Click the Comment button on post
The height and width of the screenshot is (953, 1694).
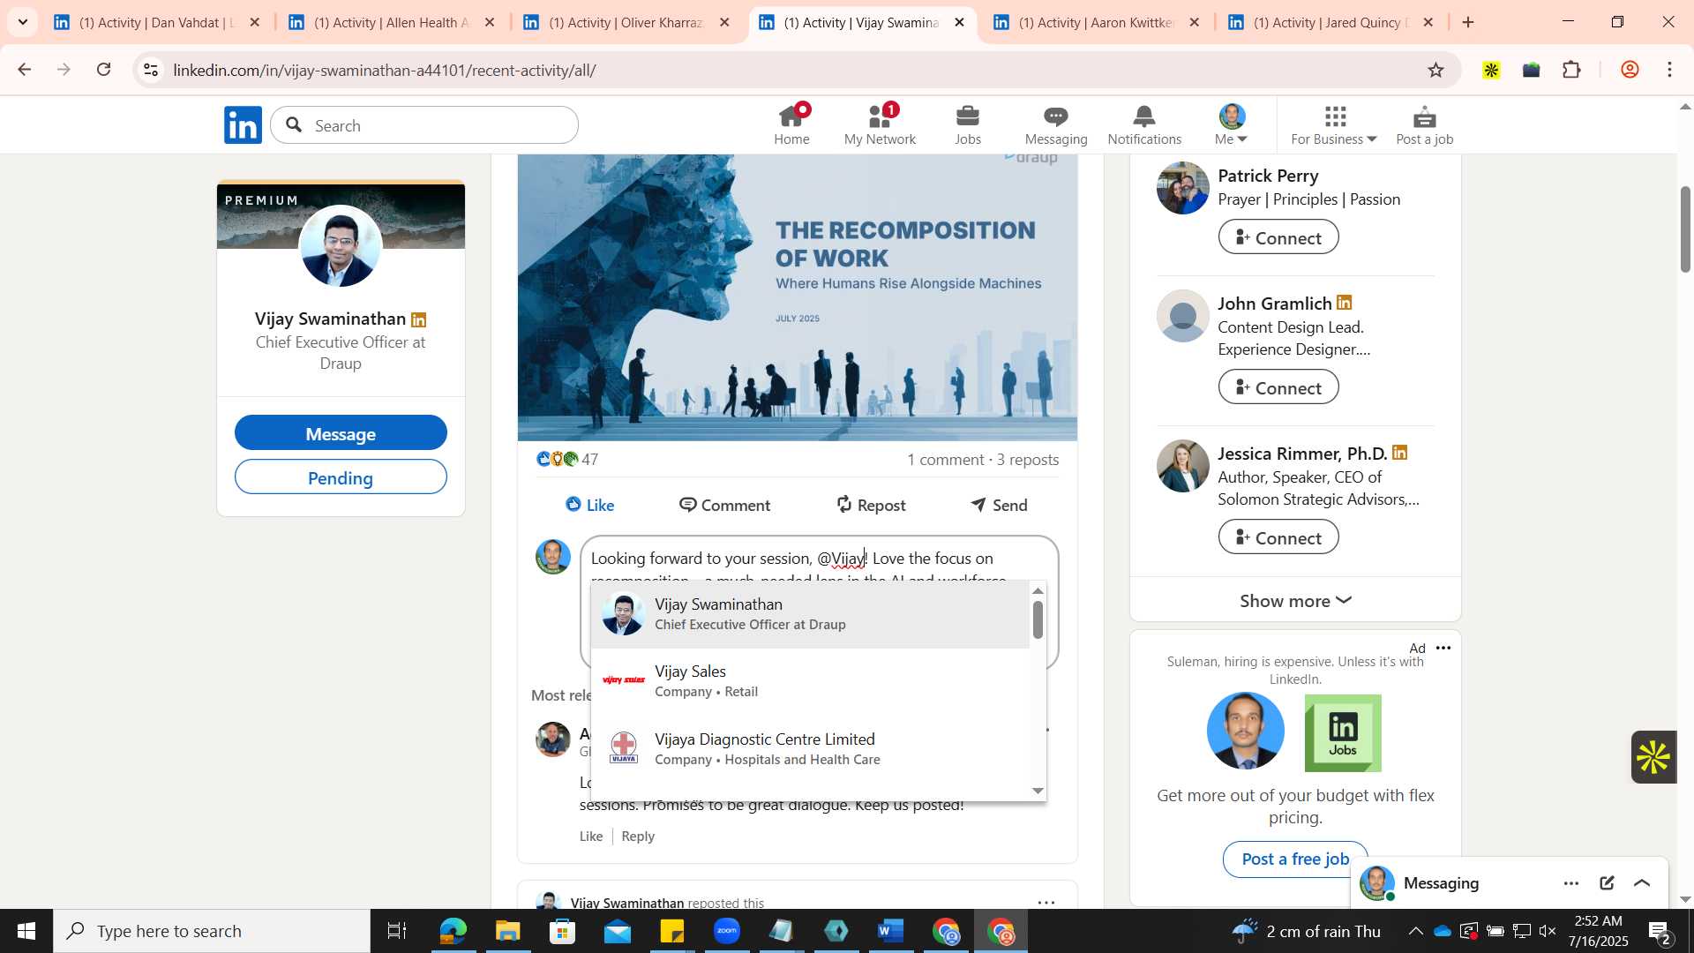point(724,505)
